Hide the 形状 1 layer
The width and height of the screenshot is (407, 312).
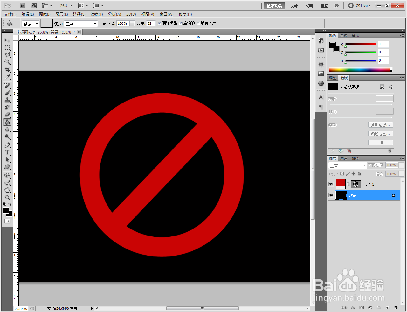[x=331, y=184]
